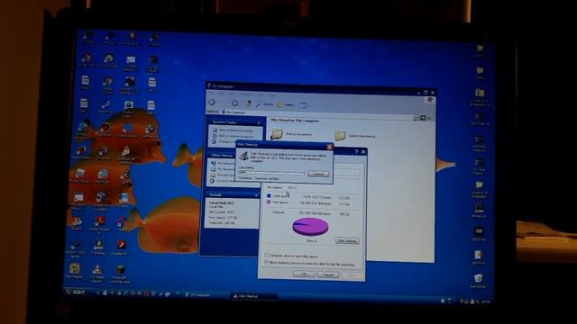This screenshot has width=577, height=324.
Task: Click the system tray clock
Action: click(486, 301)
